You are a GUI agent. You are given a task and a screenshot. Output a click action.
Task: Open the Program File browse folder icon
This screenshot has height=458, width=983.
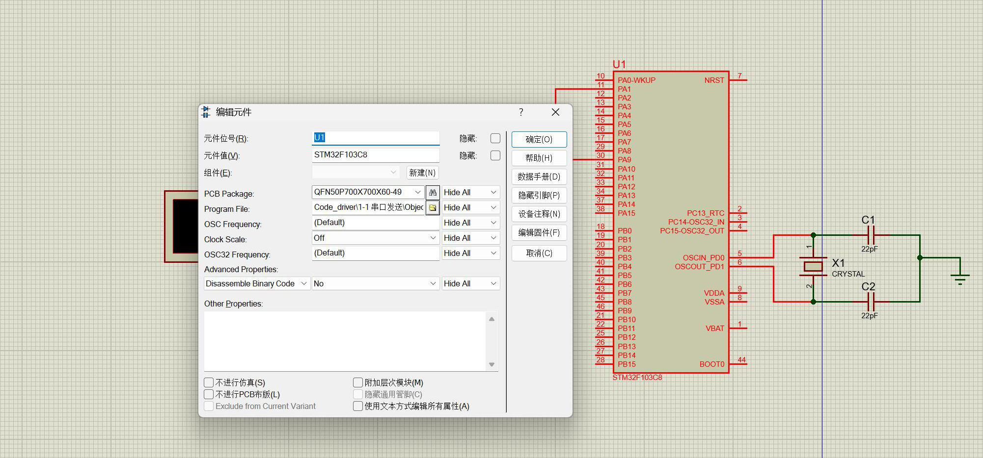click(x=433, y=207)
